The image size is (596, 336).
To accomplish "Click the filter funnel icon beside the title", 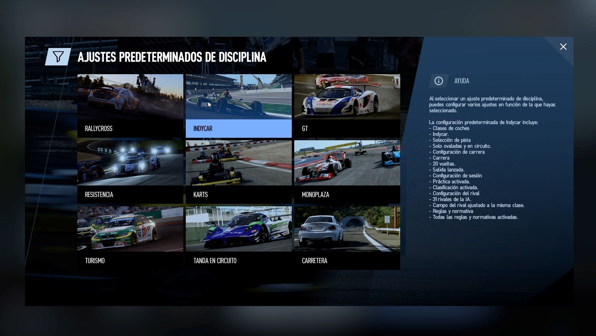I will tap(58, 57).
